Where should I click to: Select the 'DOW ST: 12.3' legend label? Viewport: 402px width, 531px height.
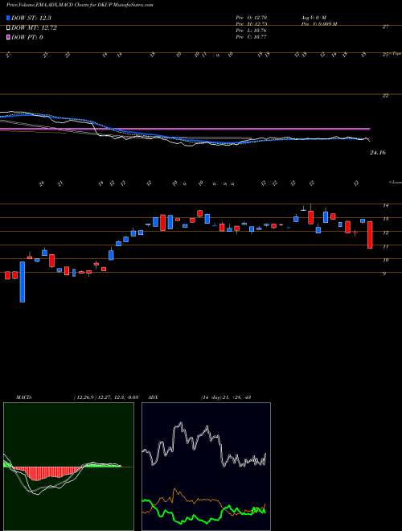31,18
